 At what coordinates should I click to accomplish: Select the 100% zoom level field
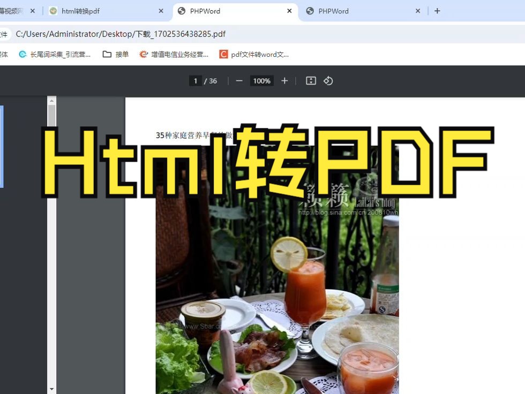pos(261,81)
